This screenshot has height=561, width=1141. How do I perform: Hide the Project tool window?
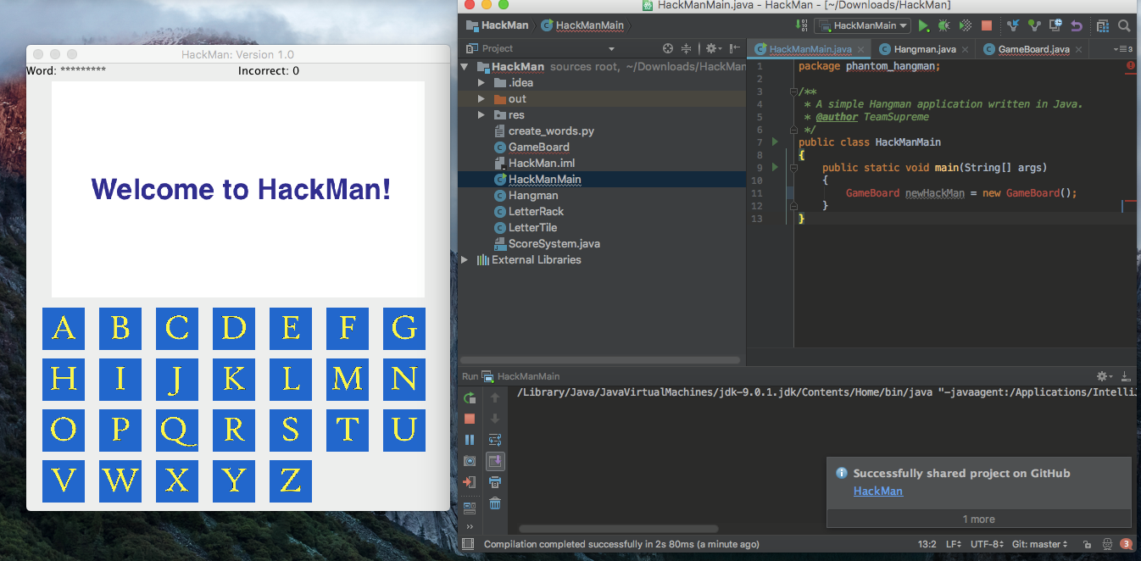[735, 48]
